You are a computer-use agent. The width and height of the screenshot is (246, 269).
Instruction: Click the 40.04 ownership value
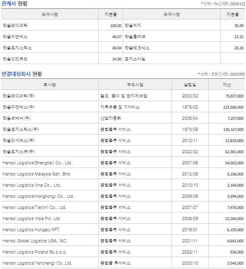117,48
